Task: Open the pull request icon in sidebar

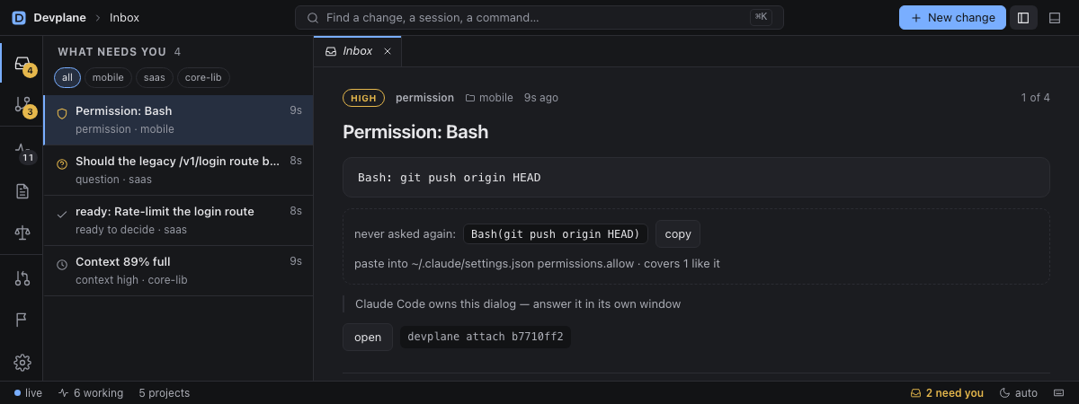Action: (22, 278)
